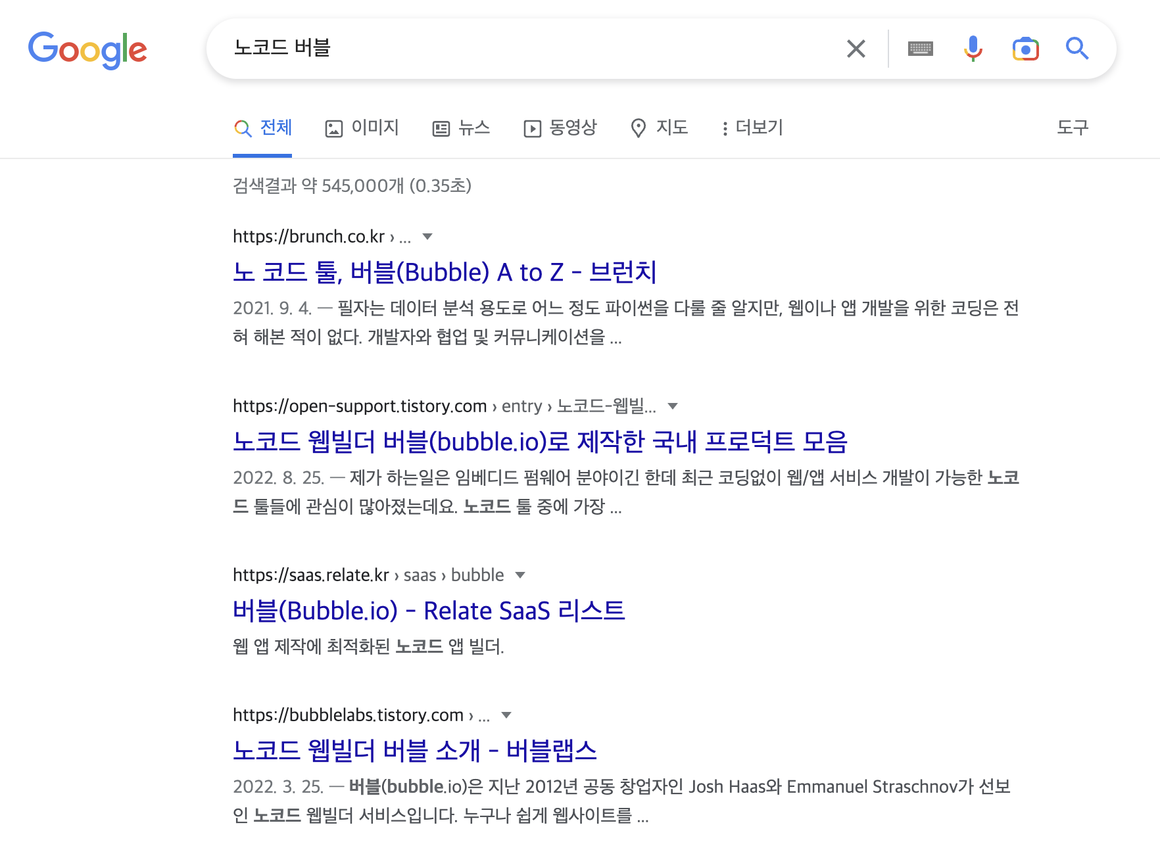Expand dropdown arrow next to bubblelabs.tistory.com URL
1160x848 pixels.
(506, 715)
